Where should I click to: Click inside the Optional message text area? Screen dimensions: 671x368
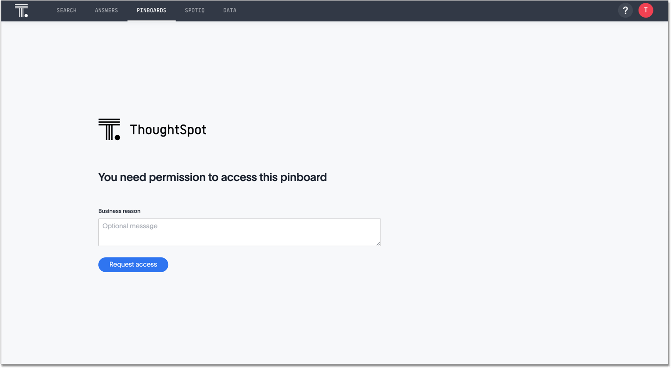pos(239,232)
